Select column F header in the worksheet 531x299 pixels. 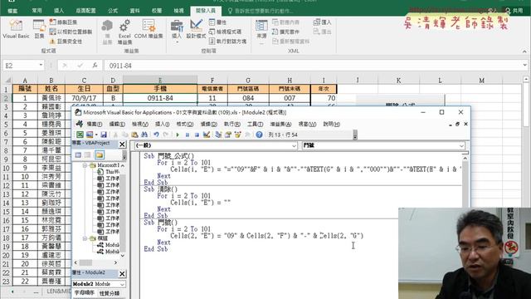pos(212,81)
